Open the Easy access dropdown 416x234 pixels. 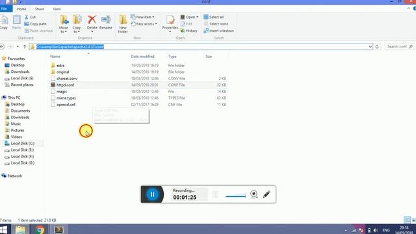(x=144, y=24)
